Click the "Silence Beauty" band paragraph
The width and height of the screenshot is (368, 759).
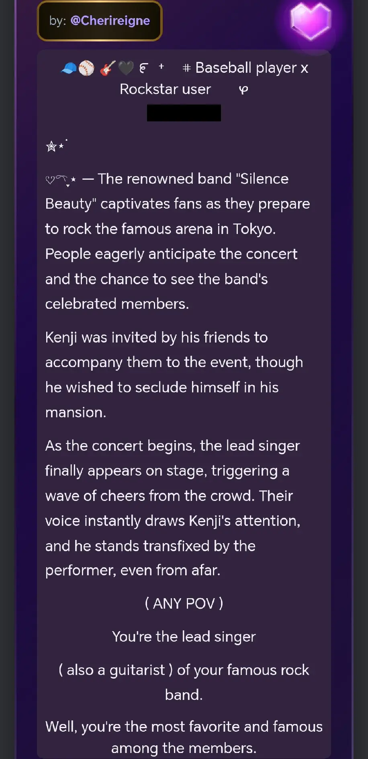(x=178, y=241)
